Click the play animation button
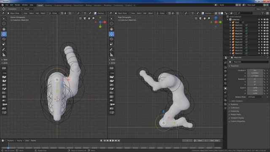 [x=113, y=141]
